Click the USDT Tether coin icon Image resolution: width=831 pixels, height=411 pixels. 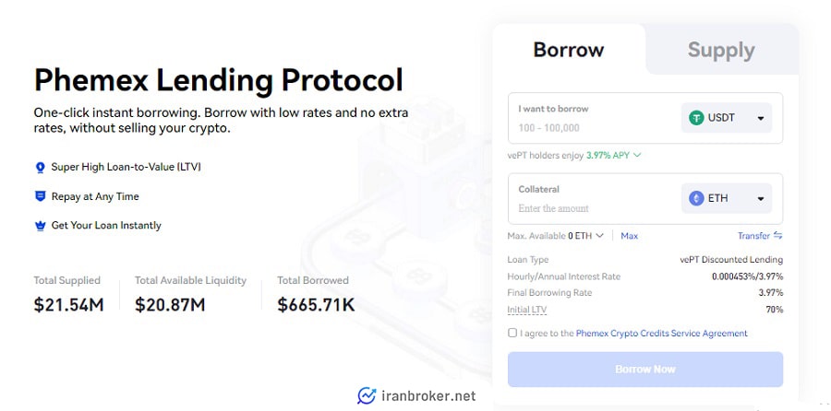pos(696,117)
